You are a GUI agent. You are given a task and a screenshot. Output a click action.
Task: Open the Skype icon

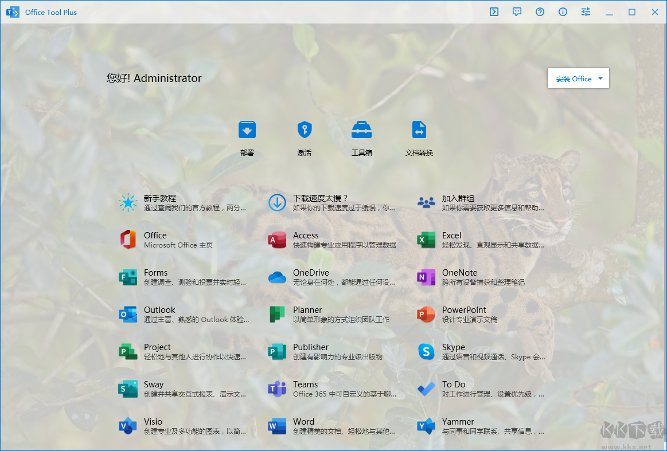[426, 351]
